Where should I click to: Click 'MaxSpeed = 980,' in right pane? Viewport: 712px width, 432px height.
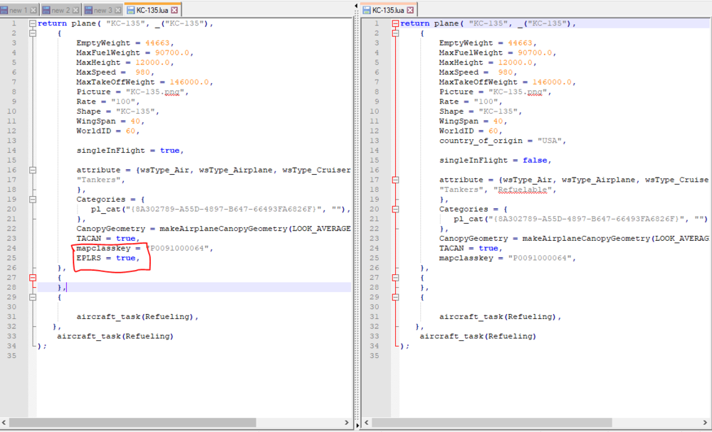tap(478, 72)
